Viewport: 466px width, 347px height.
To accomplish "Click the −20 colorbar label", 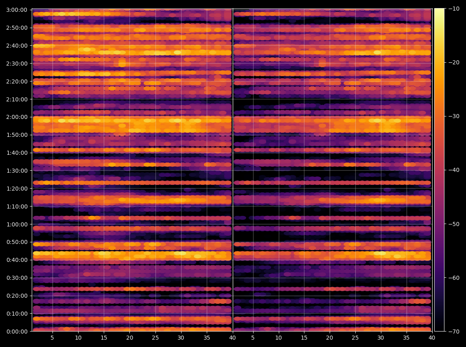I will [x=454, y=62].
